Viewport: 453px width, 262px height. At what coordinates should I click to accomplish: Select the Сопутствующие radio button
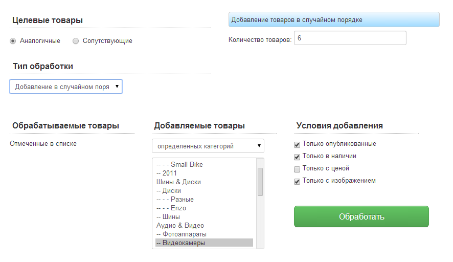(x=76, y=41)
